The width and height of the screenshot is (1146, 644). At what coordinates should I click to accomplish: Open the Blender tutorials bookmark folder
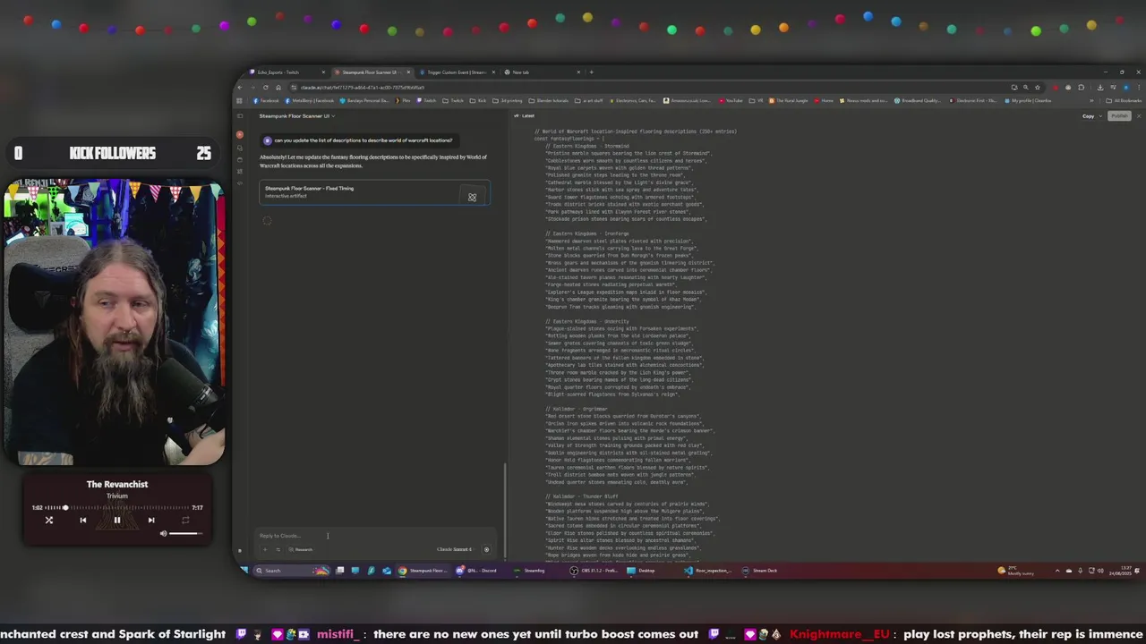pos(549,100)
